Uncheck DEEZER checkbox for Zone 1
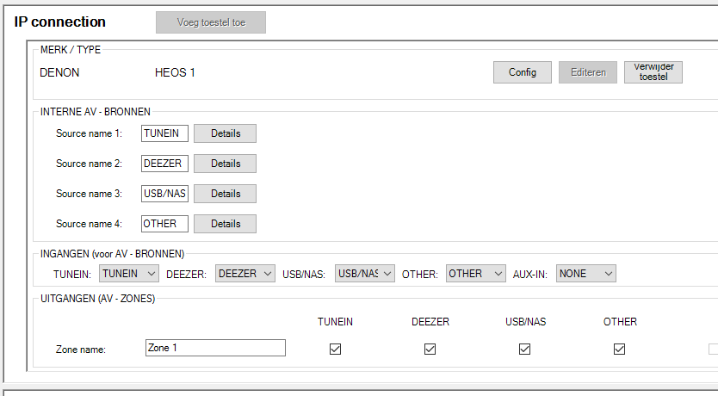Image resolution: width=718 pixels, height=396 pixels. [x=430, y=349]
